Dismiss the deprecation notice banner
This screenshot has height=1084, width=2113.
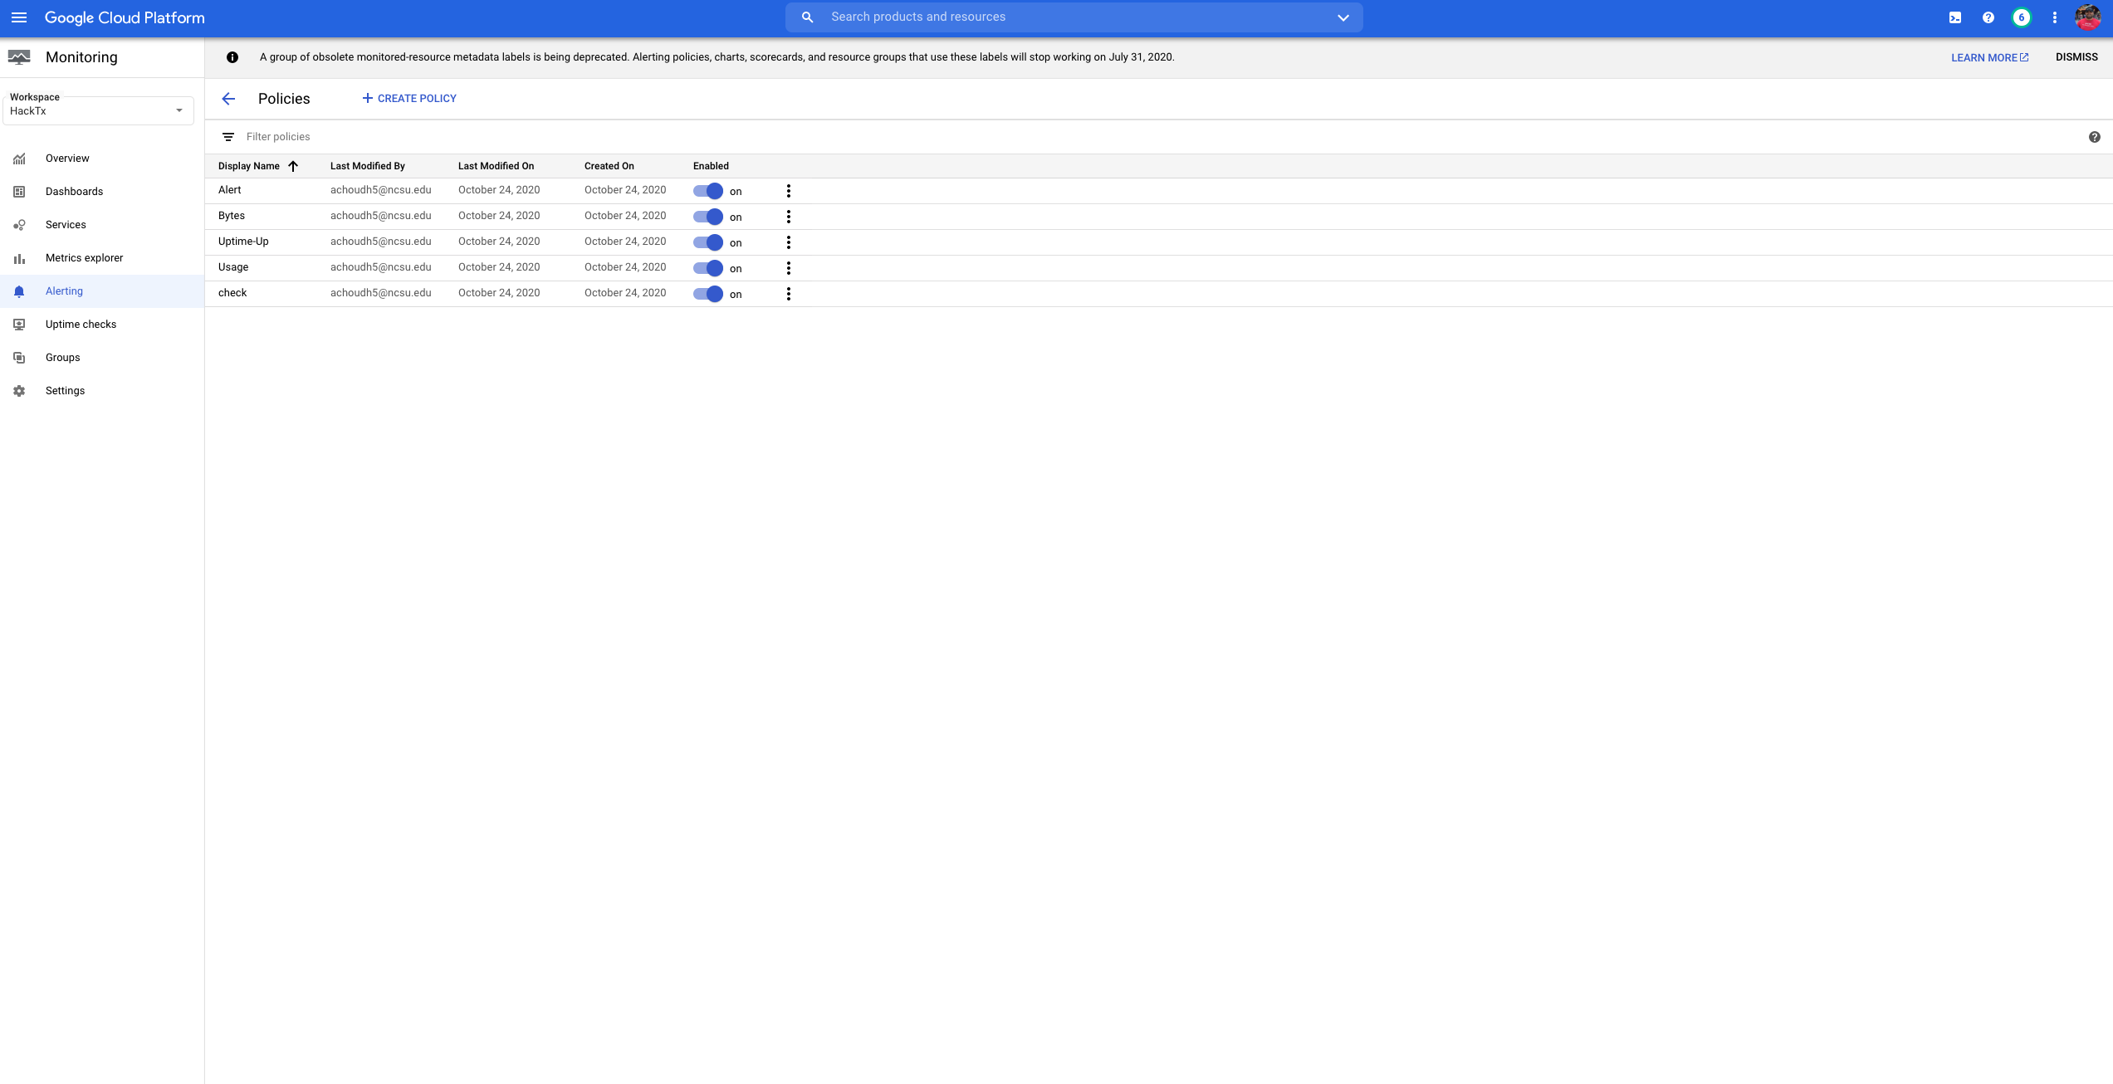2076,57
